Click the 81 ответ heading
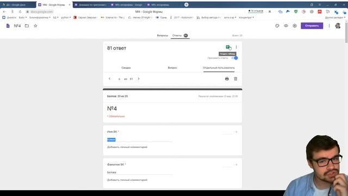 click(x=117, y=48)
